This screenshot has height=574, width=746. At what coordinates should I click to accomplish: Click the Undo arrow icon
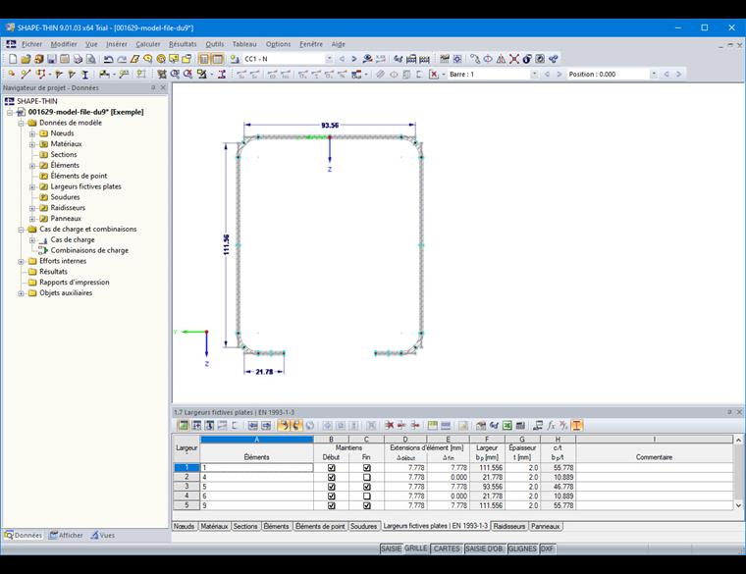[109, 59]
